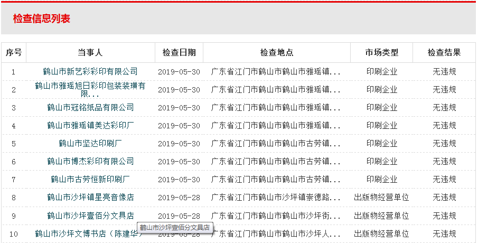
Task: Click the 沙坪镇崇德路 address cell in row 8
Action: 276,198
